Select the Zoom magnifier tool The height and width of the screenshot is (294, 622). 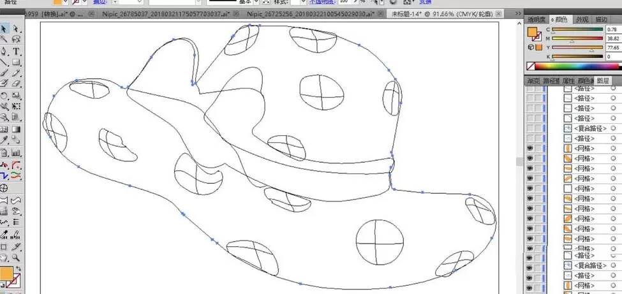16,258
